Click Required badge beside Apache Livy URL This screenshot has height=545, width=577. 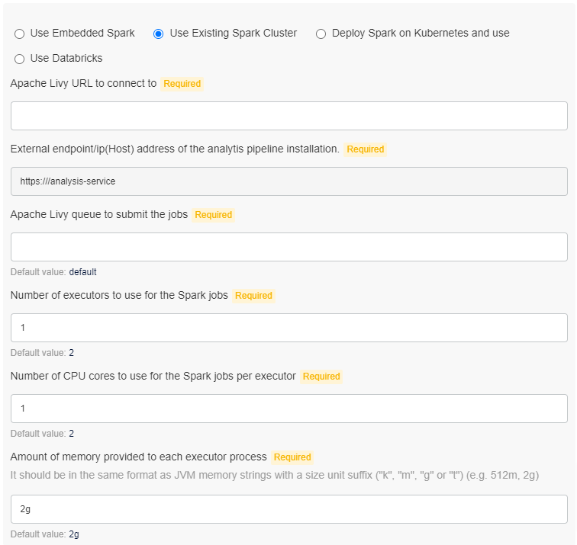coord(182,84)
